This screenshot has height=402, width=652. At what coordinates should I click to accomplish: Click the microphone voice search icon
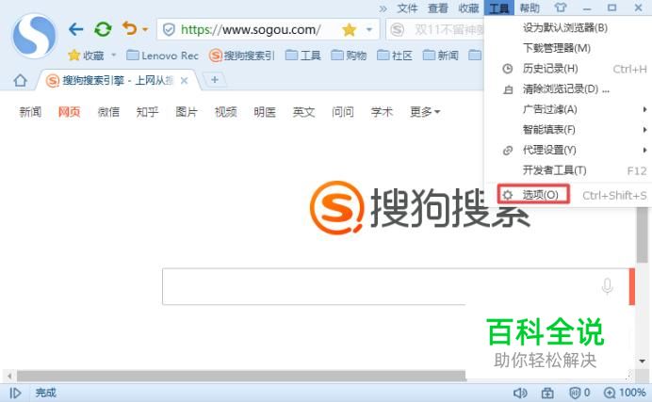click(607, 286)
